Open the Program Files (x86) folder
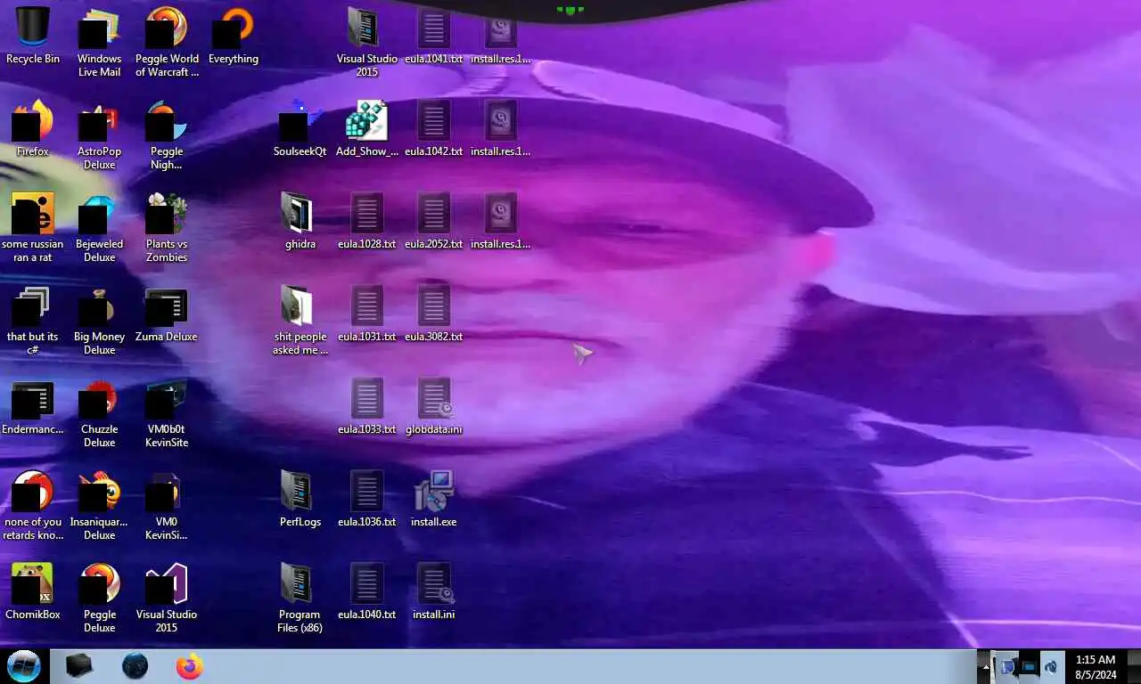This screenshot has height=684, width=1141. pyautogui.click(x=300, y=597)
